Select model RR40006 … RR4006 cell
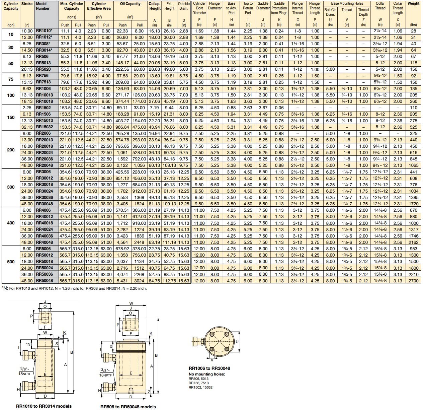Screen dimensions: 425x410 pyautogui.click(x=43, y=210)
